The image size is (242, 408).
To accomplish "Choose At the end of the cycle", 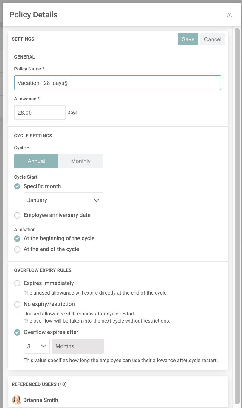I will pyautogui.click(x=18, y=249).
